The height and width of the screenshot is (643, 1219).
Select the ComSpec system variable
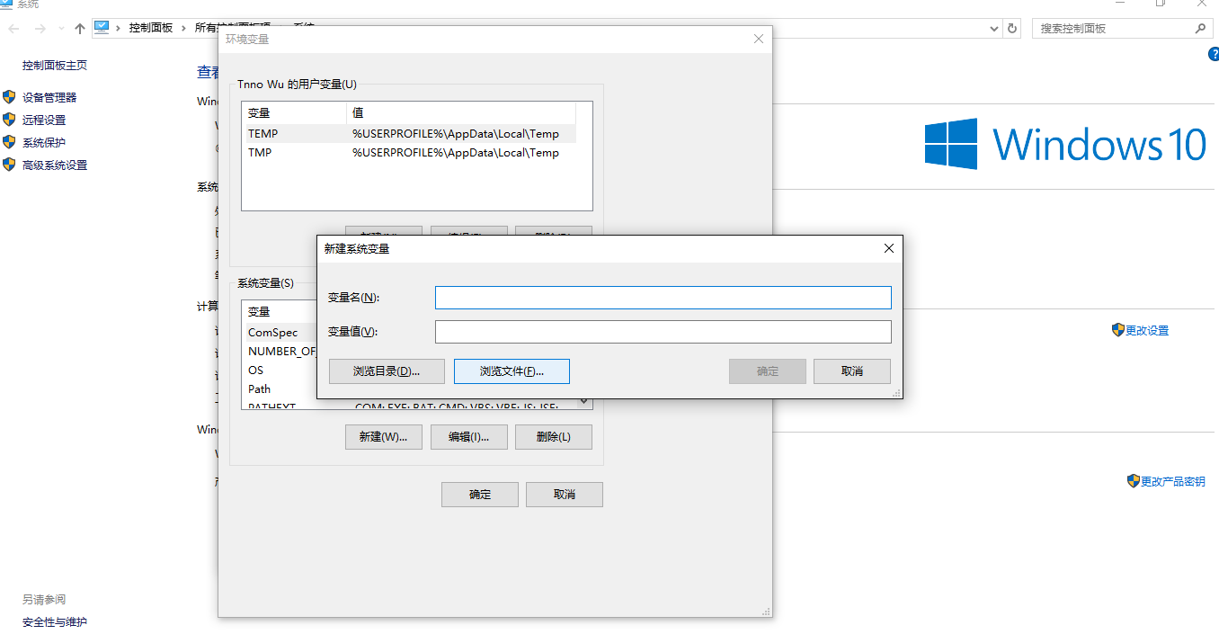click(x=280, y=333)
